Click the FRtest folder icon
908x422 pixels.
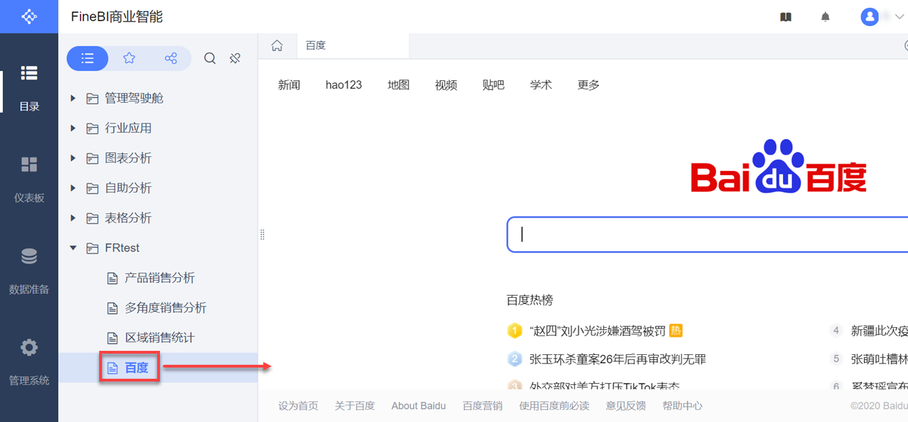[x=92, y=248]
